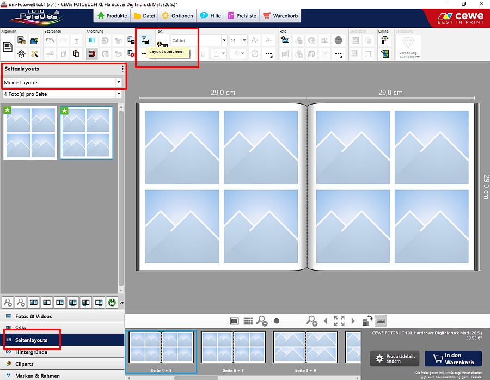Image resolution: width=490 pixels, height=380 pixels.
Task: Expand the 4 Foto(s) pro Seite dropdown
Action: [62, 94]
